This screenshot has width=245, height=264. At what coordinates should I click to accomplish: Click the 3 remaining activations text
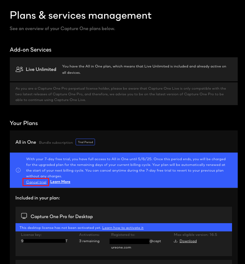pyautogui.click(x=89, y=241)
